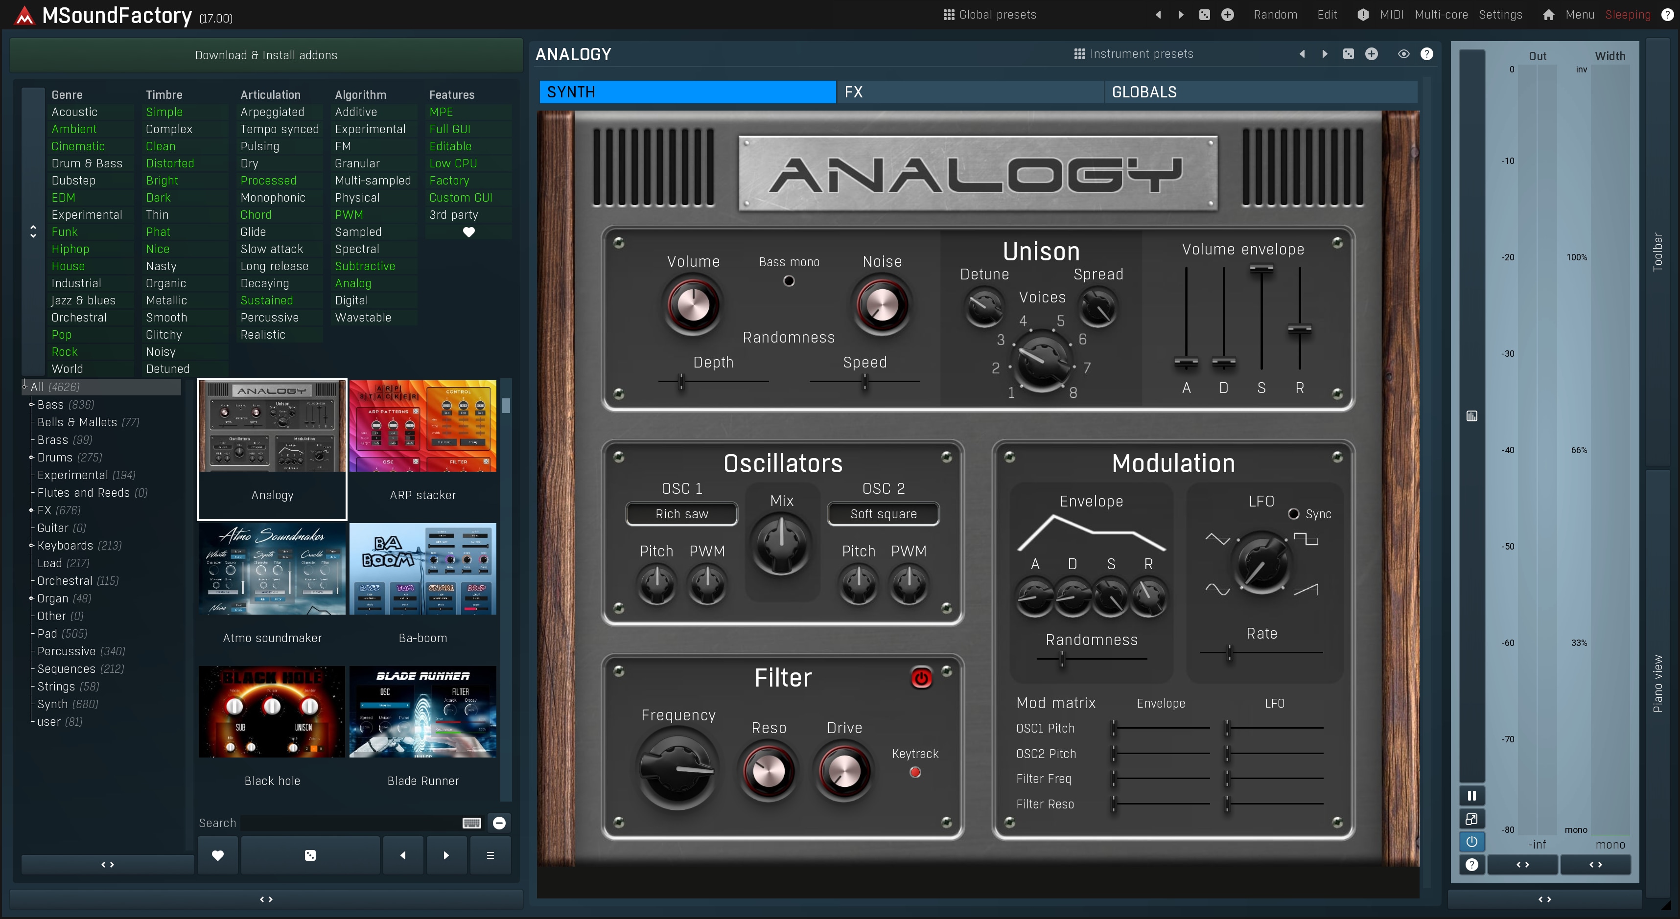Image resolution: width=1680 pixels, height=919 pixels.
Task: Click the clear search minus button
Action: click(x=499, y=823)
